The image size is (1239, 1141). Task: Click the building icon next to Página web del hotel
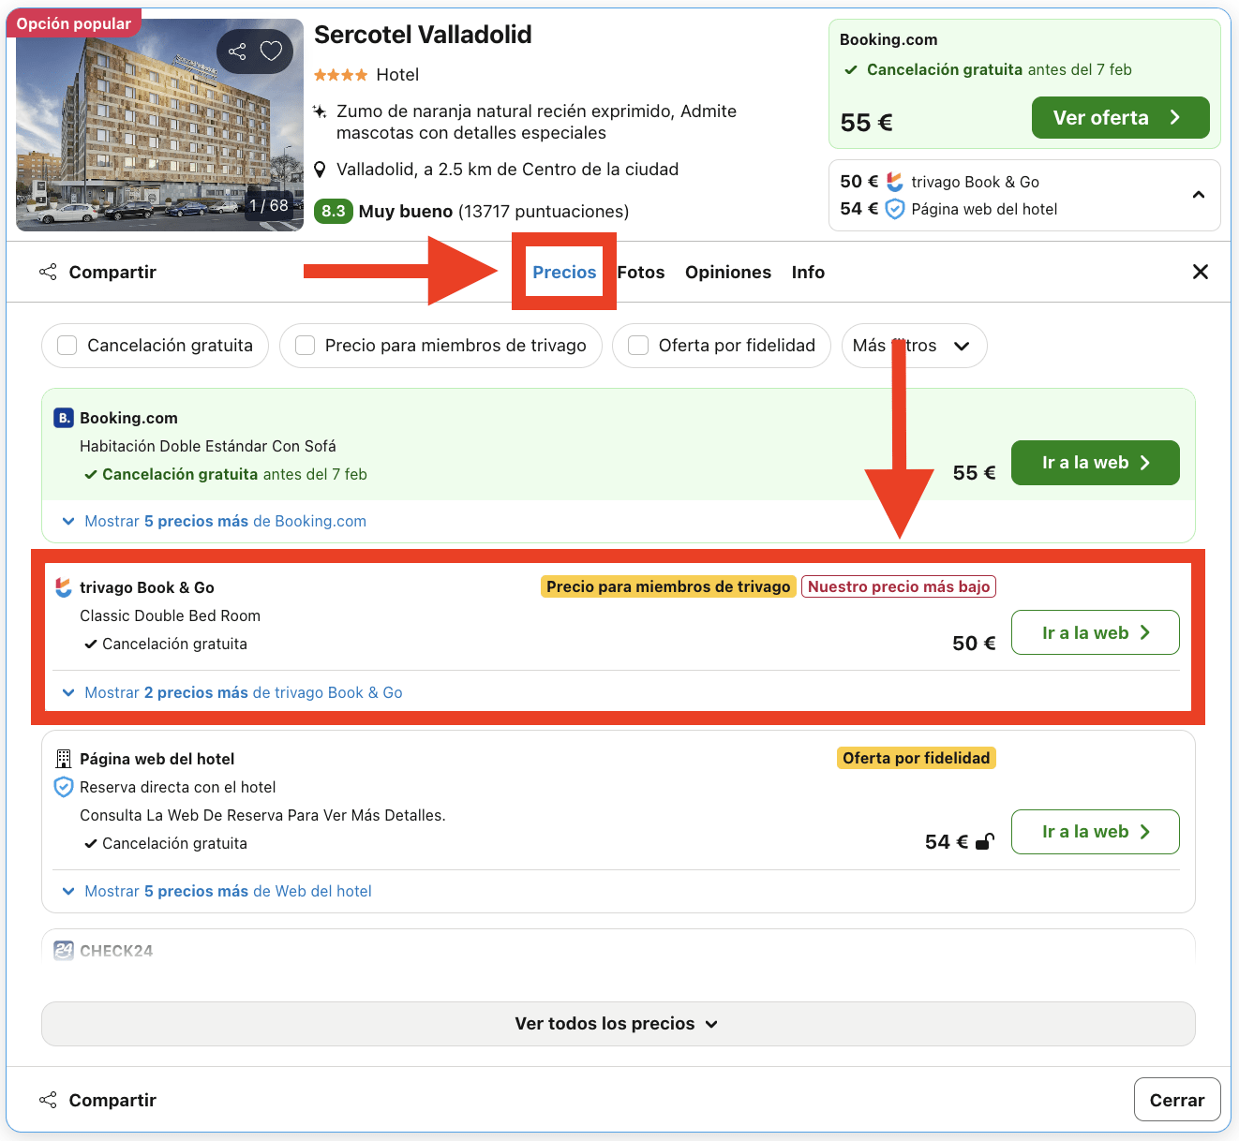pyautogui.click(x=64, y=759)
